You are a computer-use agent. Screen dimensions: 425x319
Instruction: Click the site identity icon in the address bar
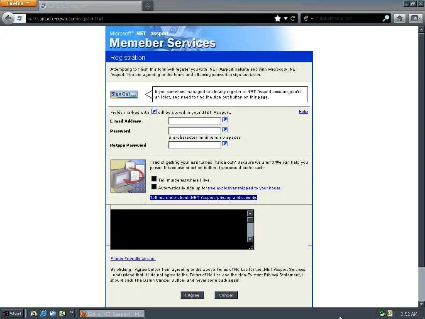(x=20, y=18)
